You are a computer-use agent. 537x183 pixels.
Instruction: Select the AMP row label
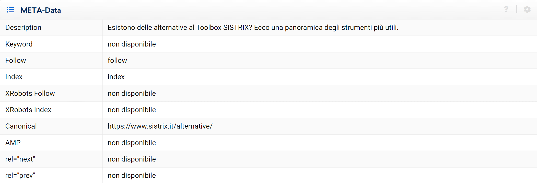[x=13, y=143]
